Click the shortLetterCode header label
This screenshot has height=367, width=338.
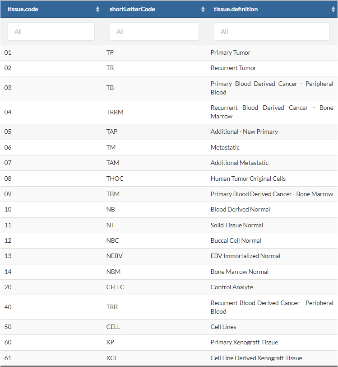132,9
